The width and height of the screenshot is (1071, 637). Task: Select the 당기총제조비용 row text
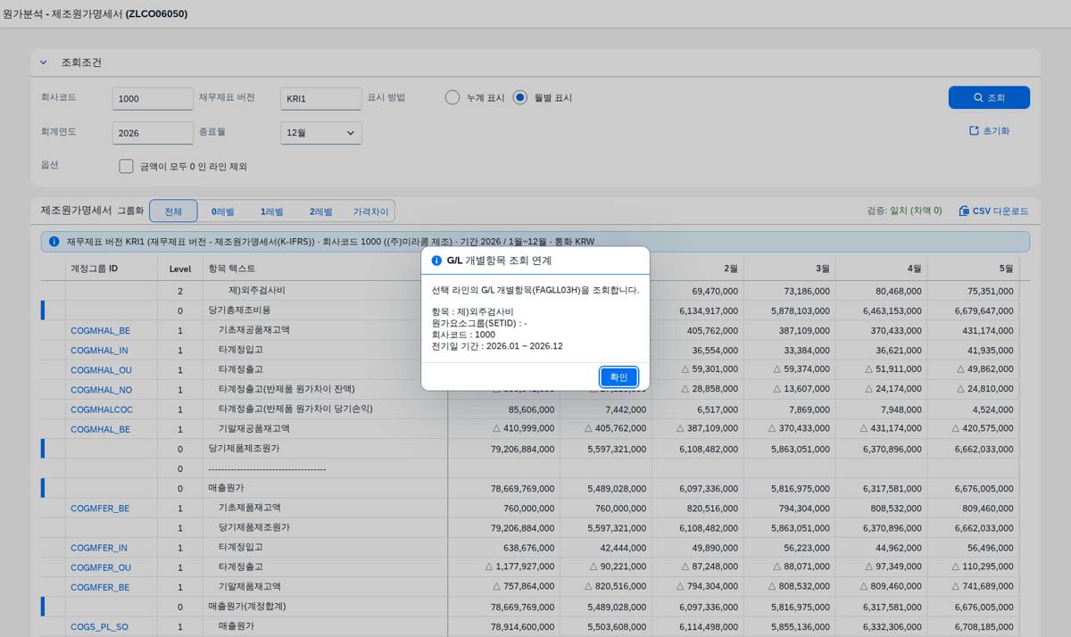click(238, 310)
